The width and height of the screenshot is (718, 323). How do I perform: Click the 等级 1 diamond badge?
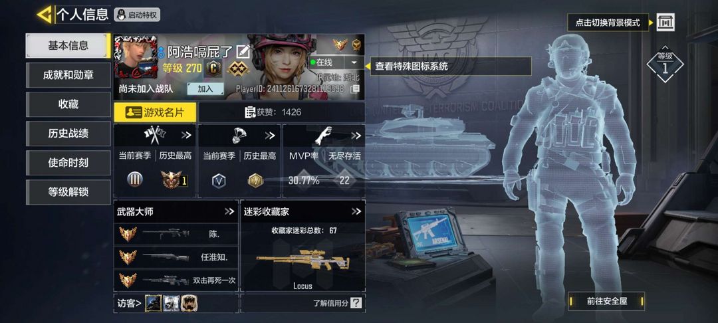(x=665, y=64)
